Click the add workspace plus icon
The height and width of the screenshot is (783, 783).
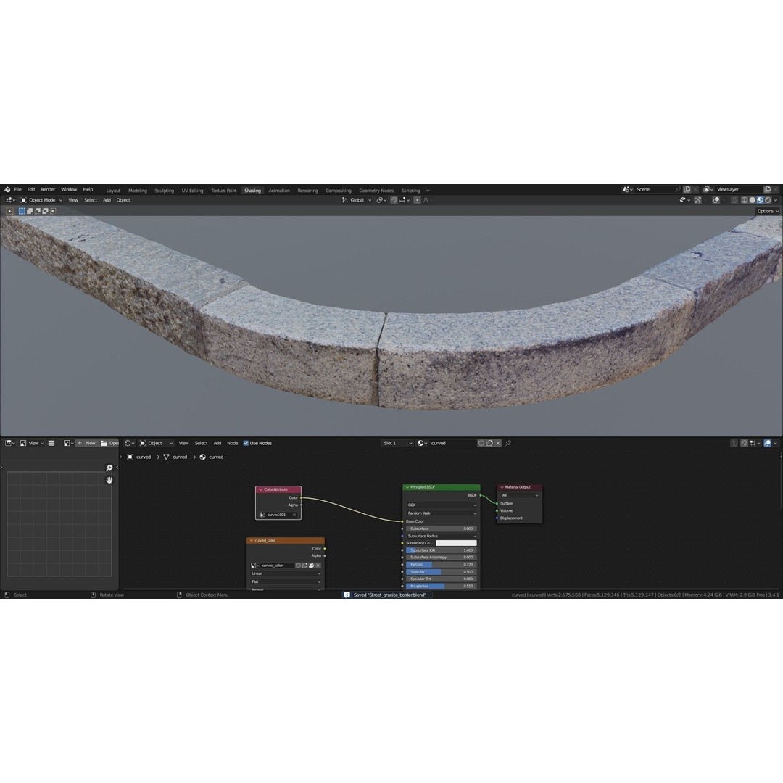click(x=428, y=190)
